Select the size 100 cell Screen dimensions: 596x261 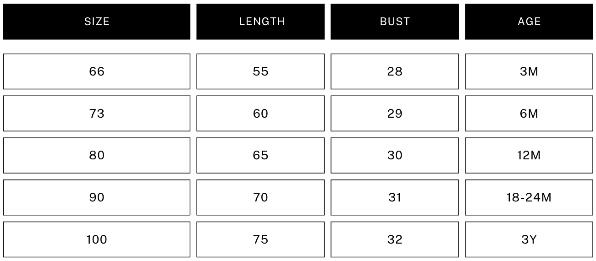pos(97,239)
